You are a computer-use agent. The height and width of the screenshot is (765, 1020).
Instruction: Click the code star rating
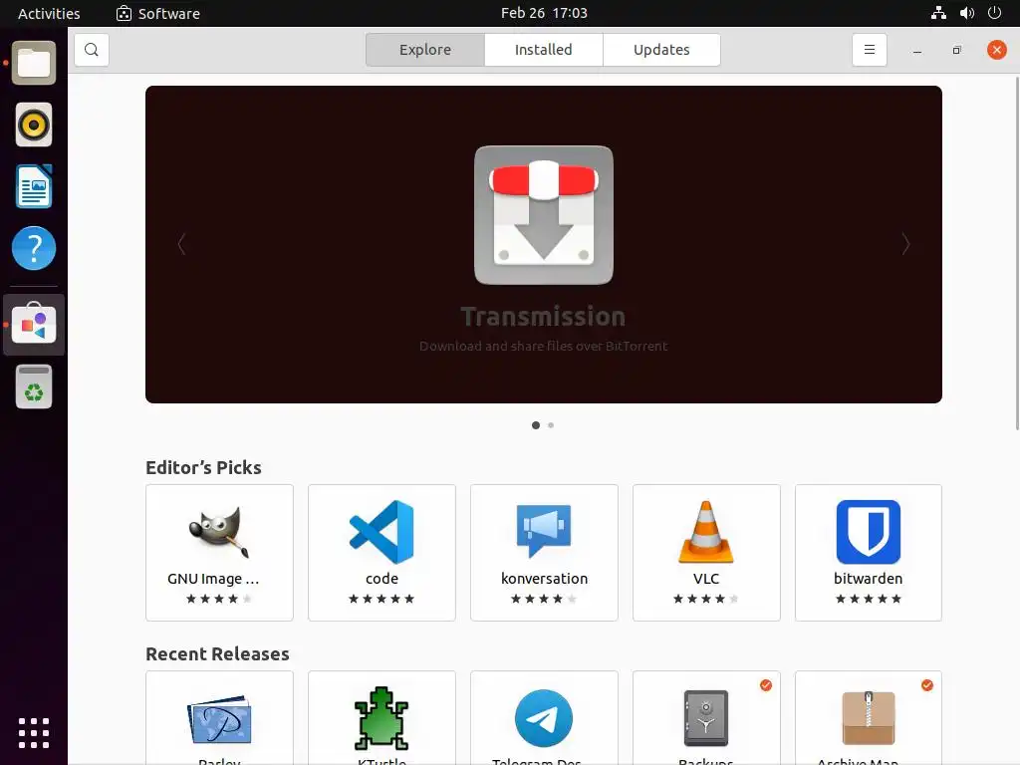382,599
